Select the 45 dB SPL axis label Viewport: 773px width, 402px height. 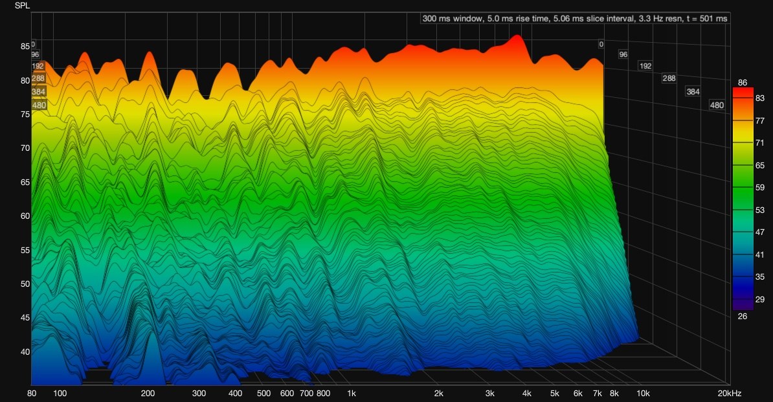tap(25, 318)
